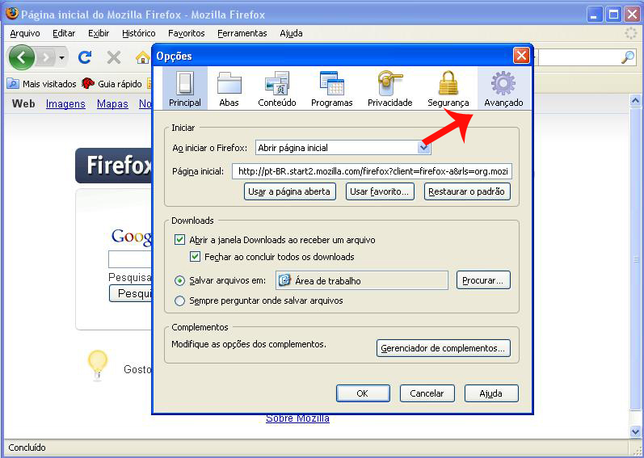Viewport: 644px width, 458px height.
Task: Click the page scrollbar up arrow
Action: (x=636, y=100)
